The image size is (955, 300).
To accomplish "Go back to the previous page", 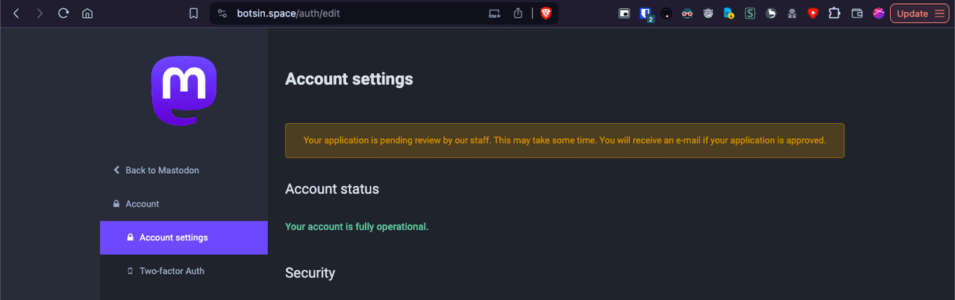I will [x=16, y=13].
